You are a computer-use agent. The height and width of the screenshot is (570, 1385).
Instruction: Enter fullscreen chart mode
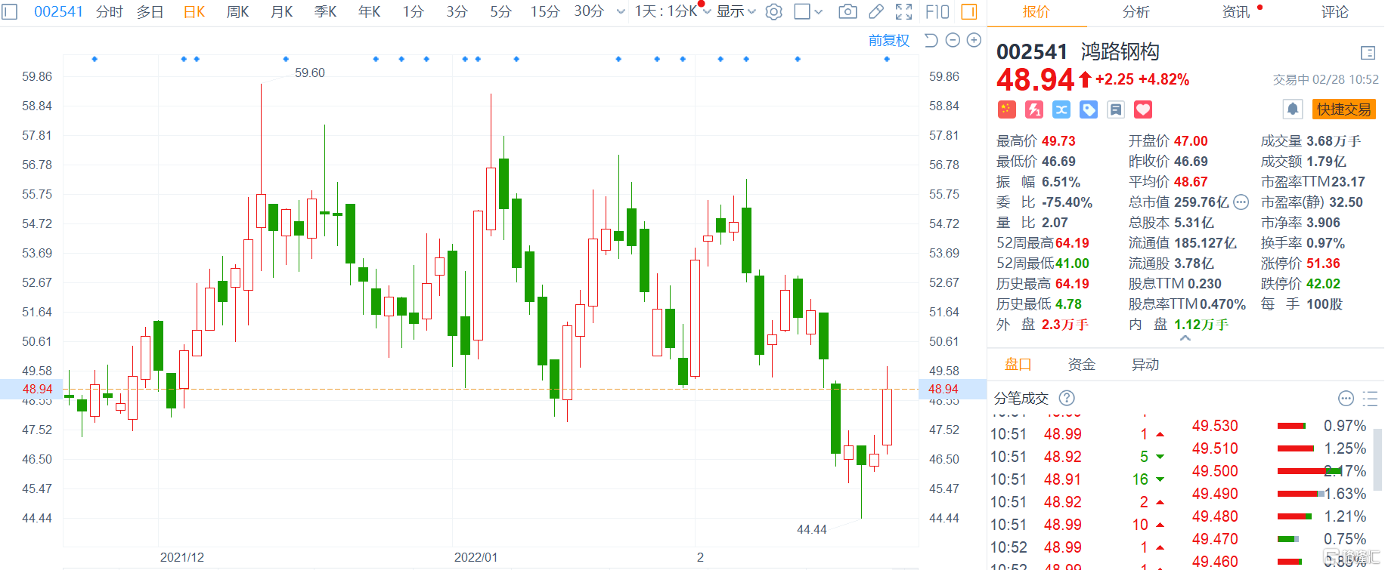point(903,11)
